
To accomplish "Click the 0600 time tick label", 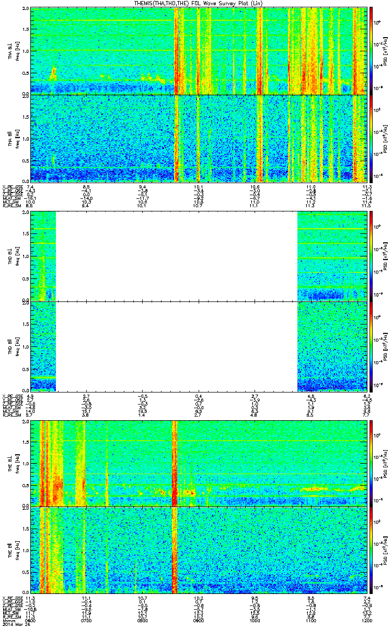I will point(30,621).
